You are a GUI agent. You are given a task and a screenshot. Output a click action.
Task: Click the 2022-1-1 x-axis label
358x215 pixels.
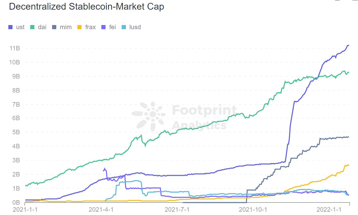[329, 209]
